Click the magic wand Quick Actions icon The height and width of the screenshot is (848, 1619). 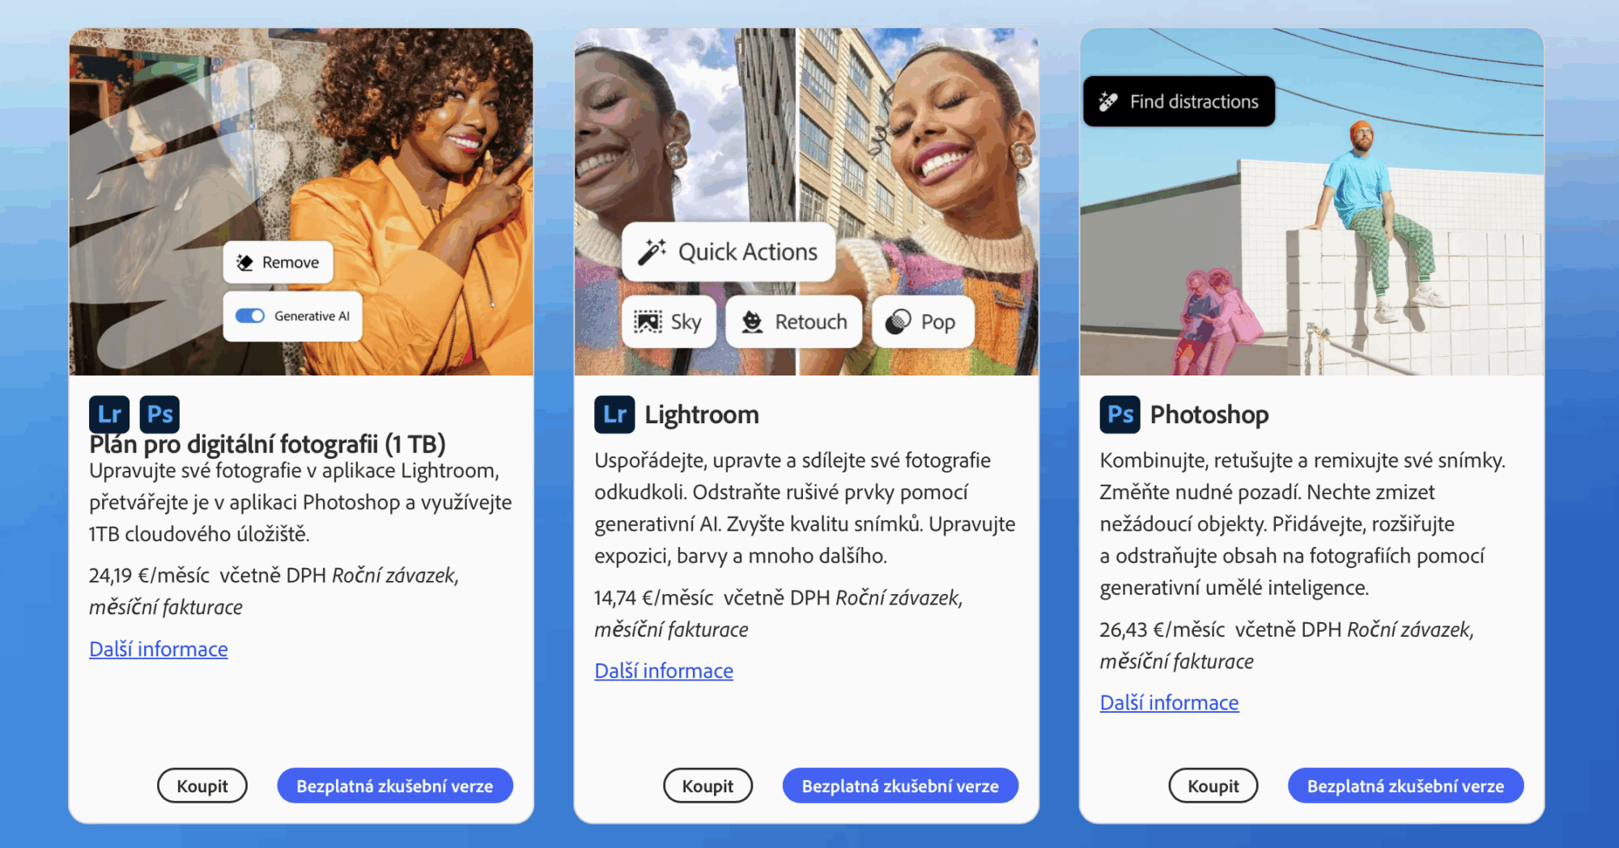tap(652, 252)
